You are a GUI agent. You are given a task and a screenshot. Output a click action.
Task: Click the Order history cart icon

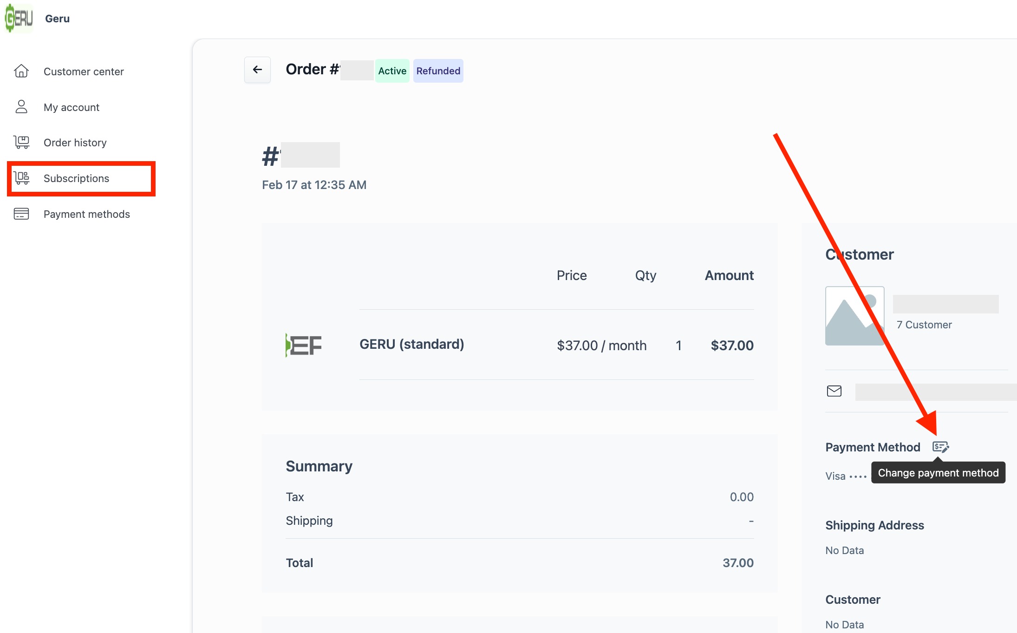pos(21,142)
